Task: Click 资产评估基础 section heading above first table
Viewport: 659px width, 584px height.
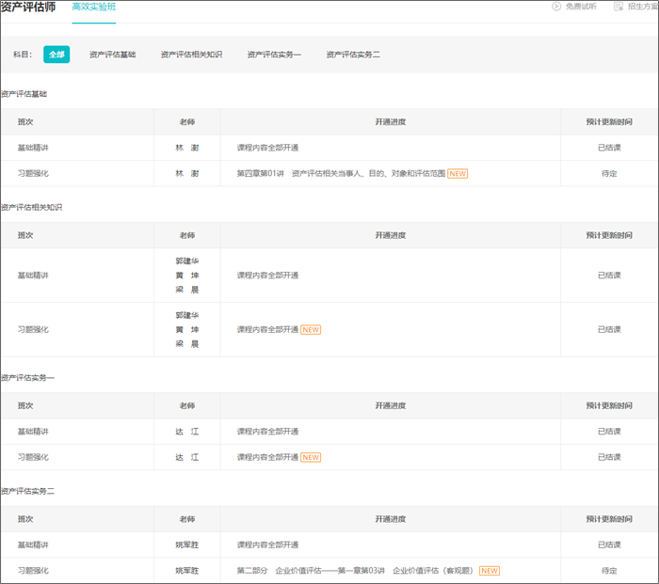Action: click(x=24, y=94)
